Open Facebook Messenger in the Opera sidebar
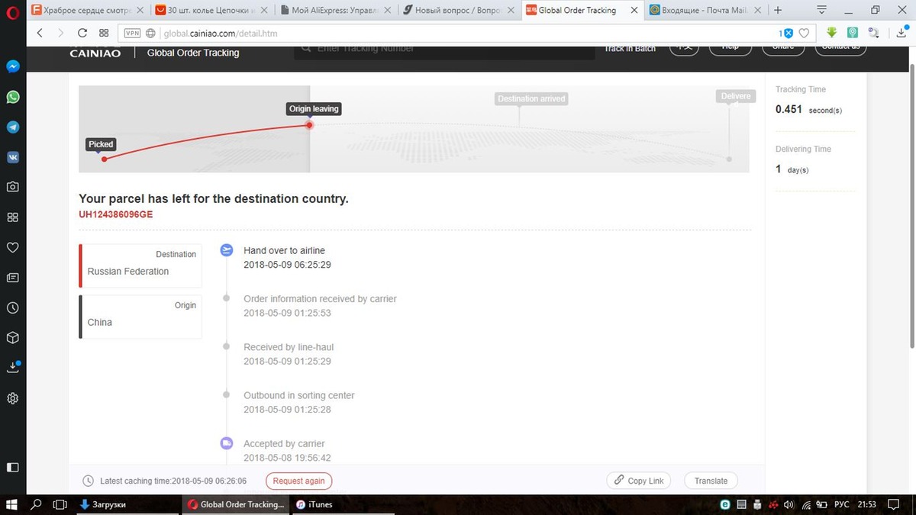 tap(13, 66)
